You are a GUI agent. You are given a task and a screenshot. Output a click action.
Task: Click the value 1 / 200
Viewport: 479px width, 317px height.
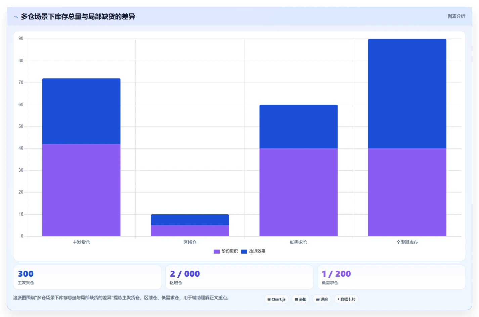point(336,274)
